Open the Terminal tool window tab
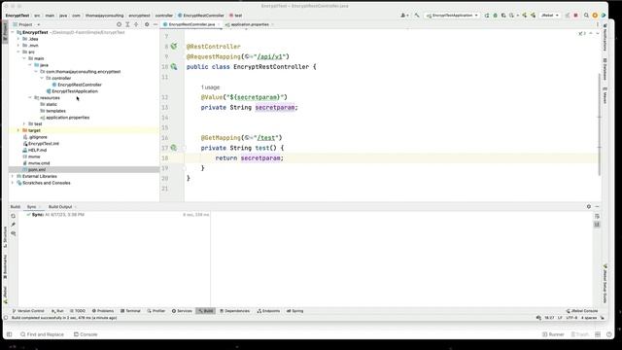This screenshot has height=350, width=622. coord(130,311)
